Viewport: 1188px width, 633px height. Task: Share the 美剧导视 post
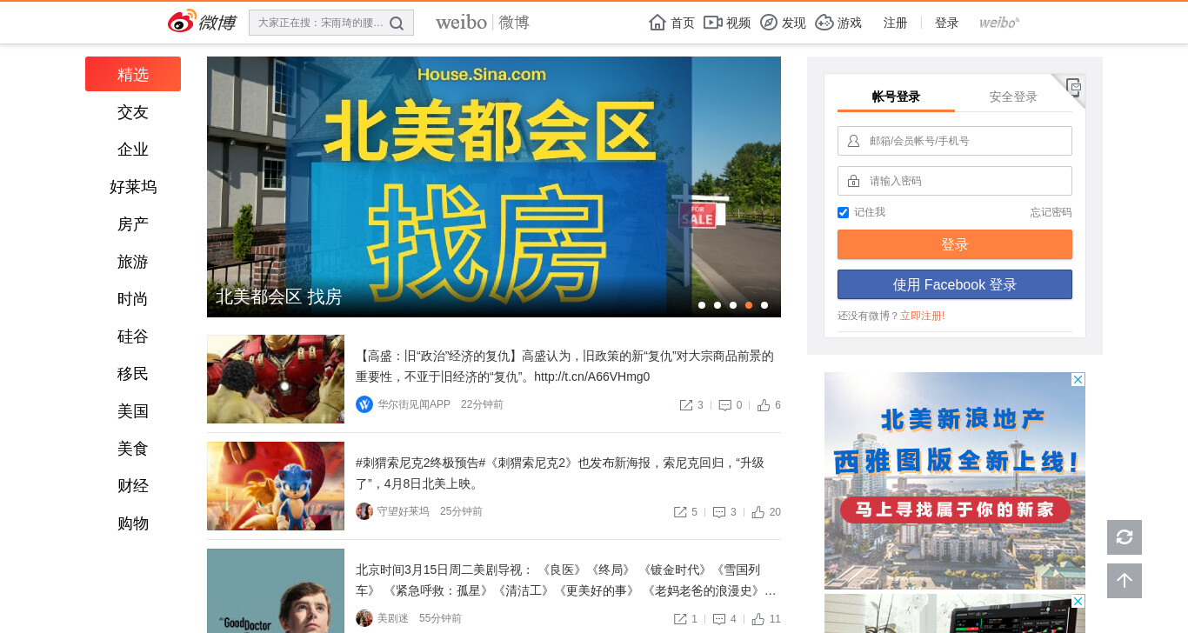680,619
